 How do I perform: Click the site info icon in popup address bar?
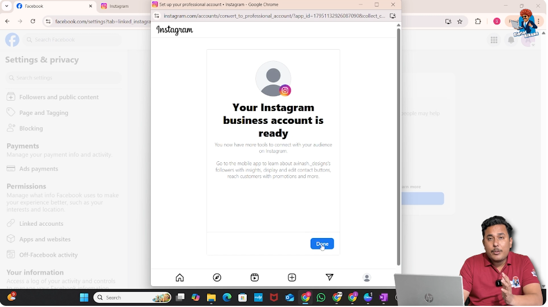pos(157,16)
